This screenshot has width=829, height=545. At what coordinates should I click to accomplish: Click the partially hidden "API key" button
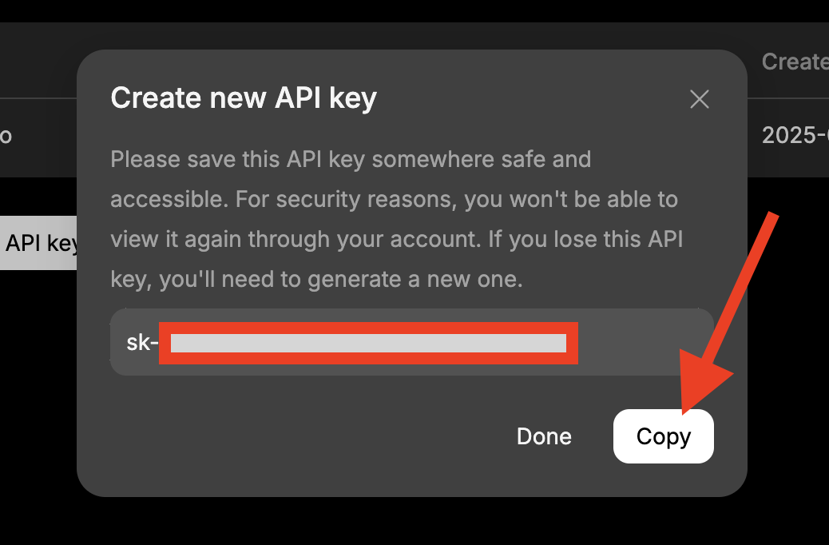[40, 243]
